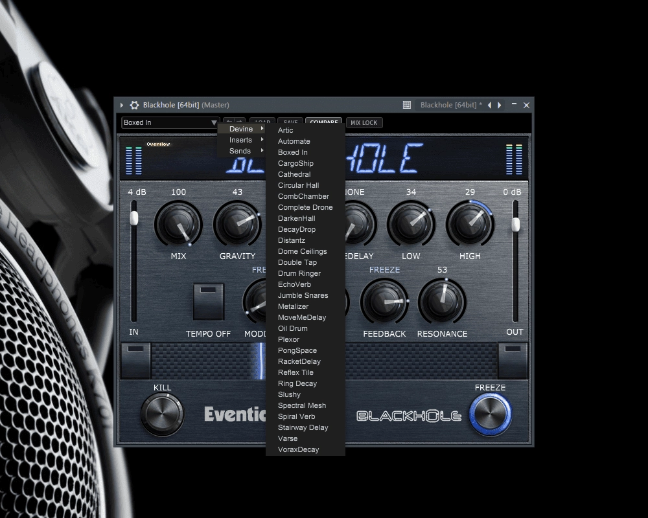Choose the Ring Decay preset
The height and width of the screenshot is (518, 648).
click(305, 384)
